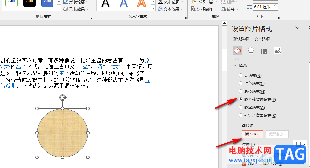Open the 文本效果 dropdown arrow
This screenshot has width=310, height=168.
pos(182,9)
